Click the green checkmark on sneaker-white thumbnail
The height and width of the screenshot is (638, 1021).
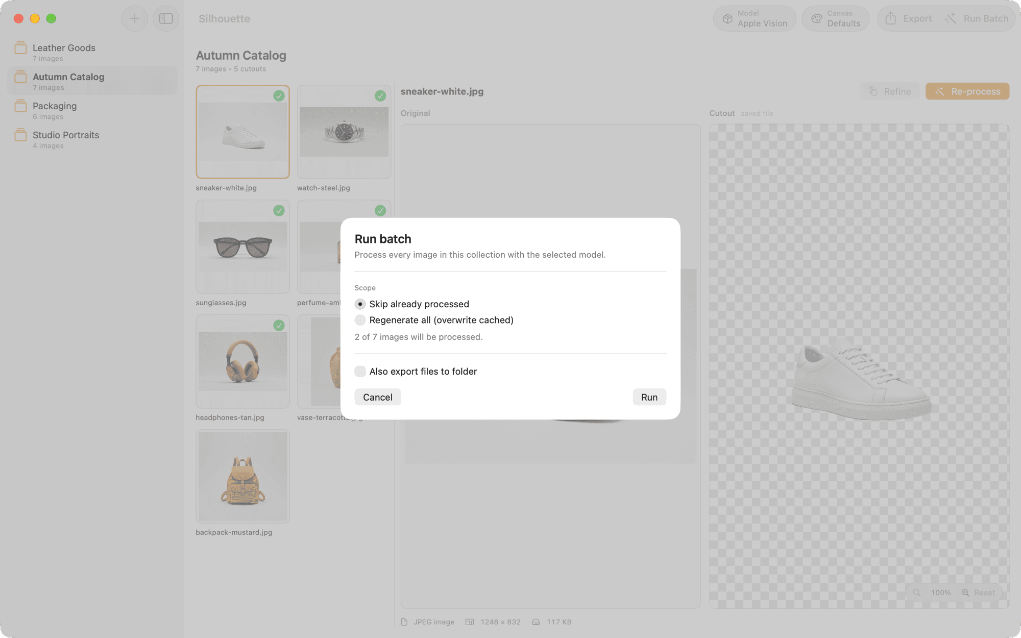(279, 96)
